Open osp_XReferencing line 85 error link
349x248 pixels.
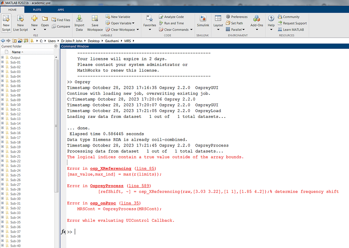pos(110,168)
